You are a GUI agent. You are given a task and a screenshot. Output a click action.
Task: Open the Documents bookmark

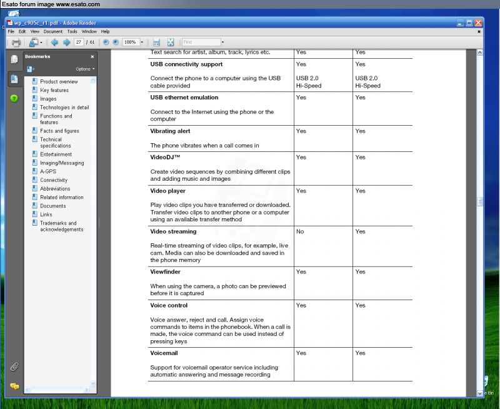(x=53, y=206)
